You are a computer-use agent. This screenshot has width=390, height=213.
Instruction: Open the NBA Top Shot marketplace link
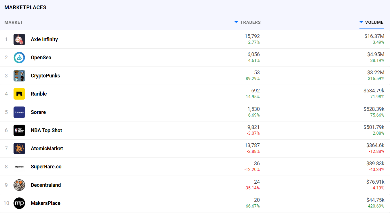[46, 130]
